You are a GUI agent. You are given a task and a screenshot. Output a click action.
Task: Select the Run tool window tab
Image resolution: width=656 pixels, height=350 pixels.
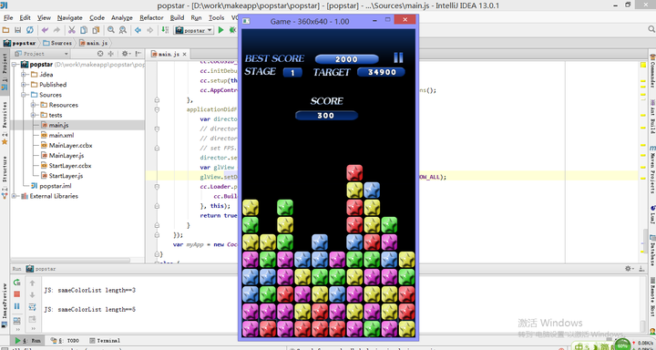click(x=26, y=340)
